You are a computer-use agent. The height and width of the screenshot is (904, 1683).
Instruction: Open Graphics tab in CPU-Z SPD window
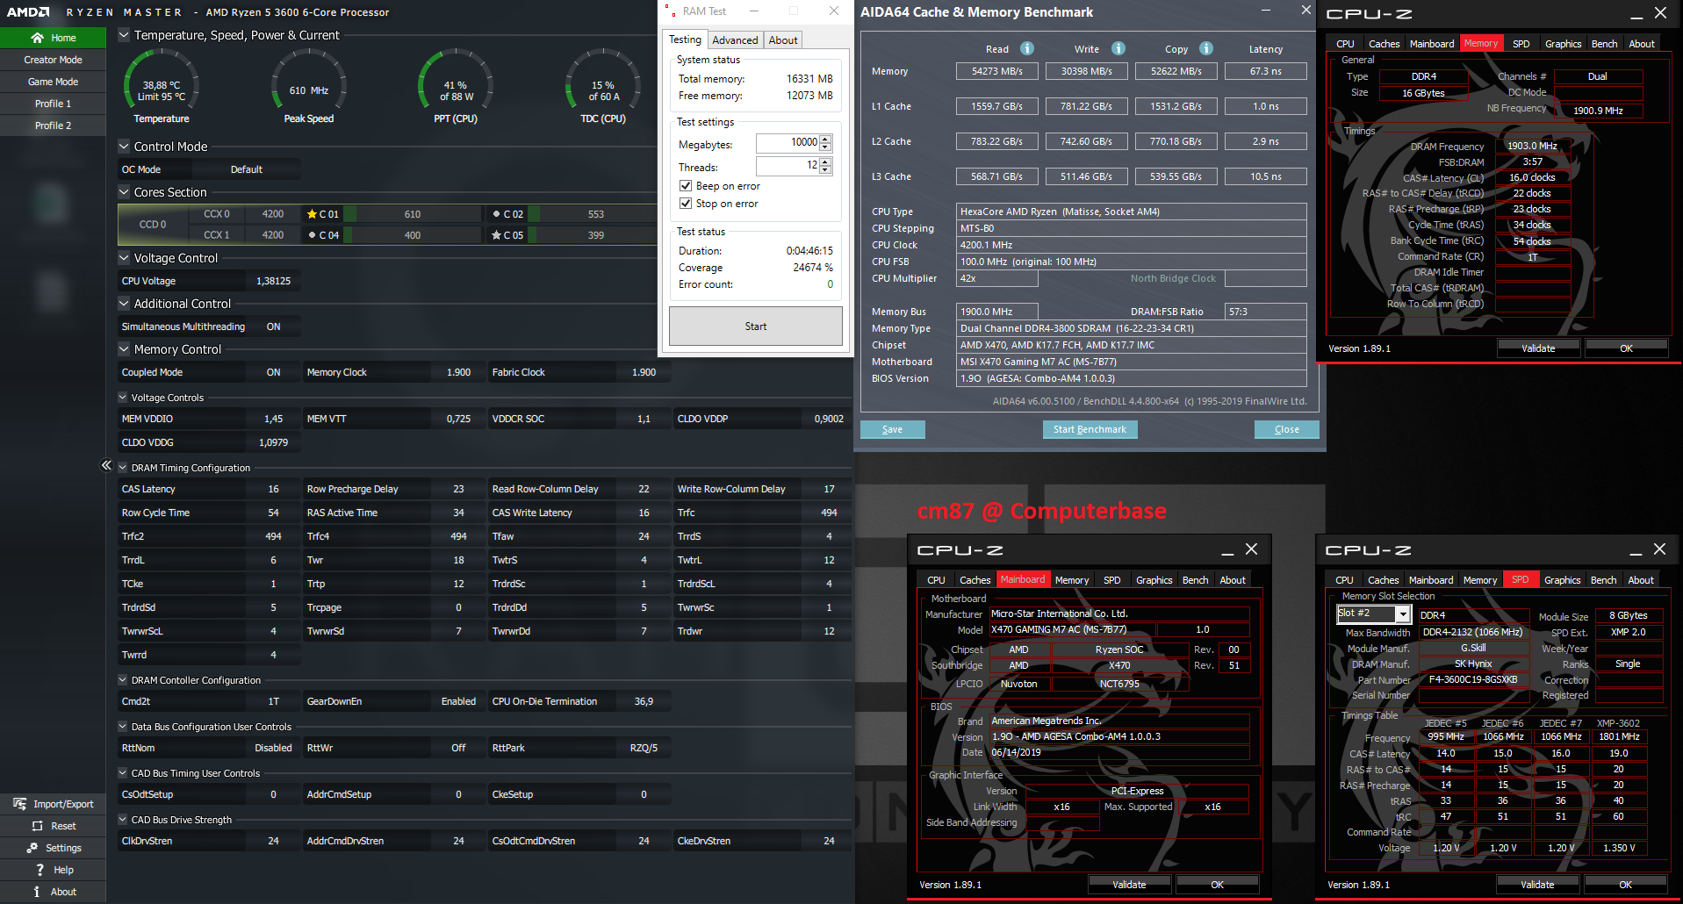(1563, 580)
